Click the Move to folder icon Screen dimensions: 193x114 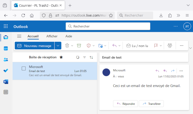tap(100, 46)
